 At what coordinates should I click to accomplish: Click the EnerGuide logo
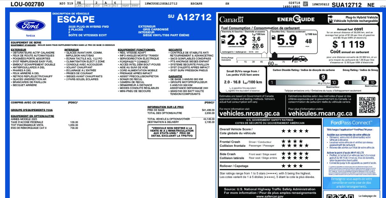296,19
